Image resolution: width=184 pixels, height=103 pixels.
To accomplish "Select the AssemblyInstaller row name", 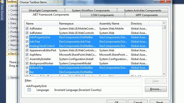I will (x=40, y=59).
